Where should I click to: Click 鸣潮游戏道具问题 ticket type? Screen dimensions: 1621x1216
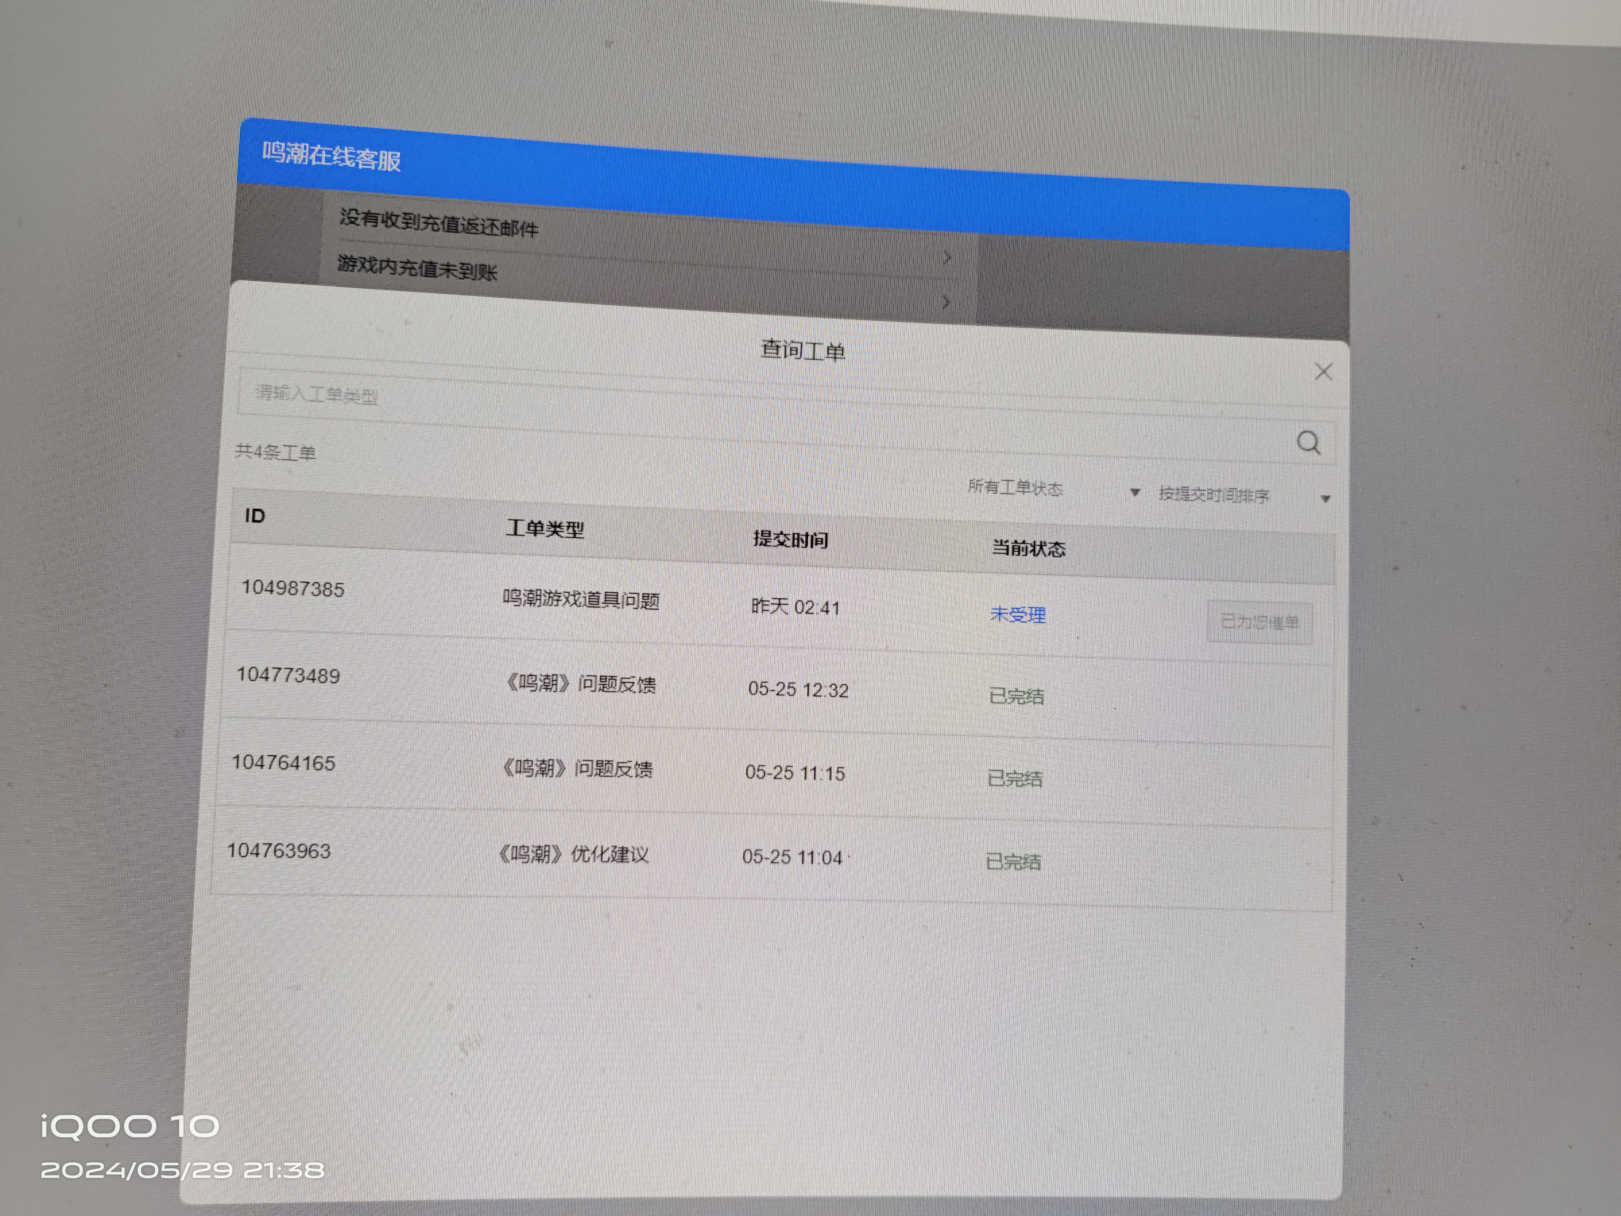pos(580,599)
